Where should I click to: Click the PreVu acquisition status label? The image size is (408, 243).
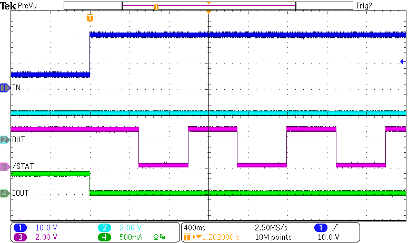point(27,6)
